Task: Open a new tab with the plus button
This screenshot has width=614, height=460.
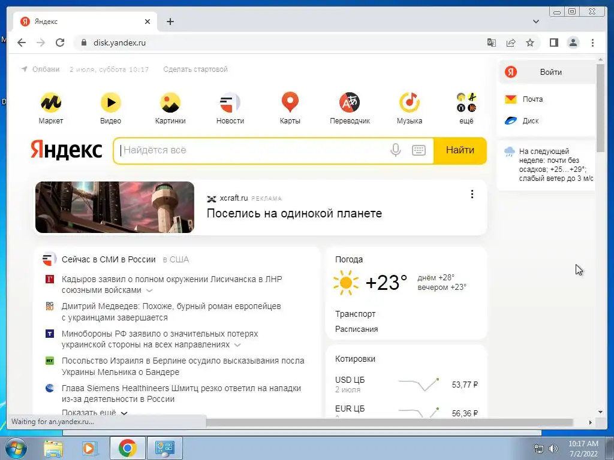Action: pyautogui.click(x=170, y=22)
